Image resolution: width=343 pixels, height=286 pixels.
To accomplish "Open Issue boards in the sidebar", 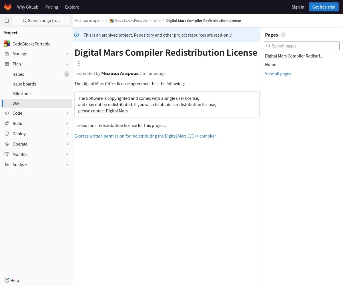I will click(x=36, y=84).
